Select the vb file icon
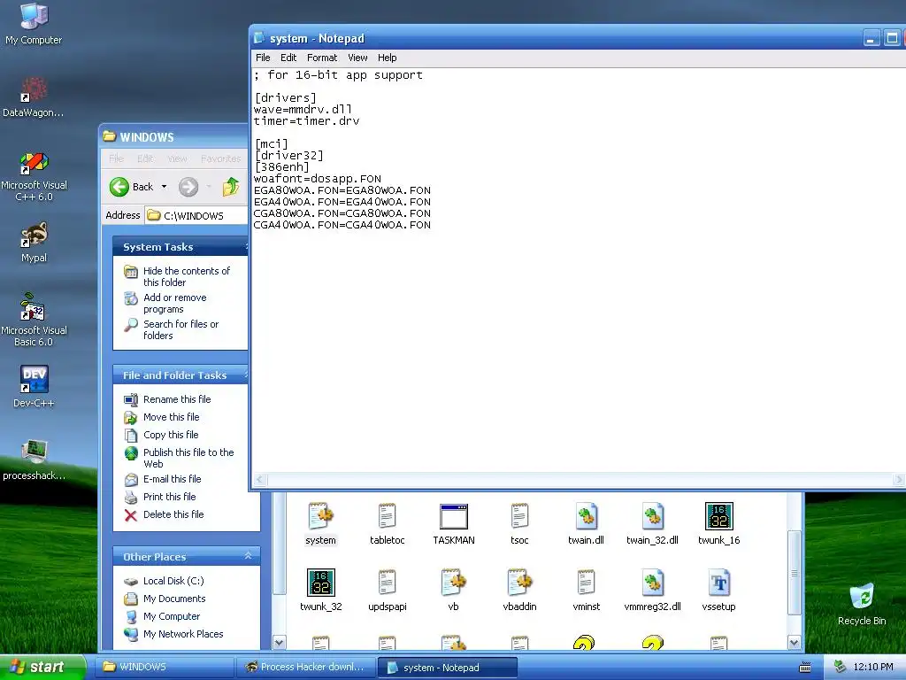906x680 pixels. tap(454, 591)
